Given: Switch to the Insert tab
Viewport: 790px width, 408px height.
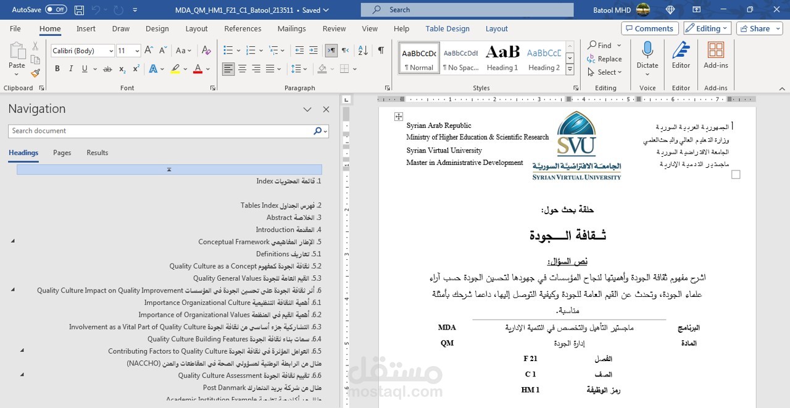Looking at the screenshot, I should 86,28.
